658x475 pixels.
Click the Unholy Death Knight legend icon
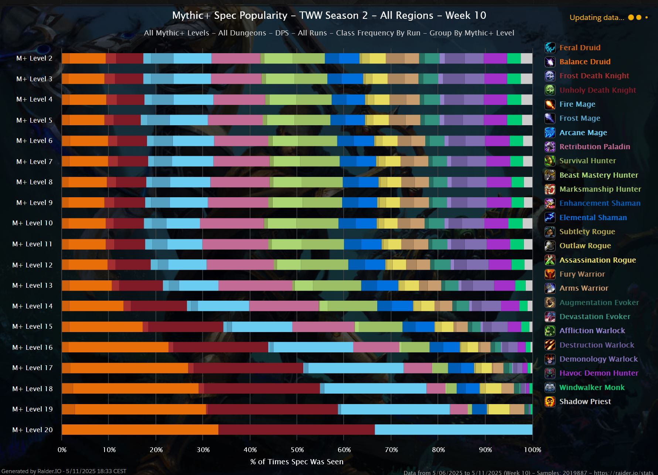[x=550, y=90]
